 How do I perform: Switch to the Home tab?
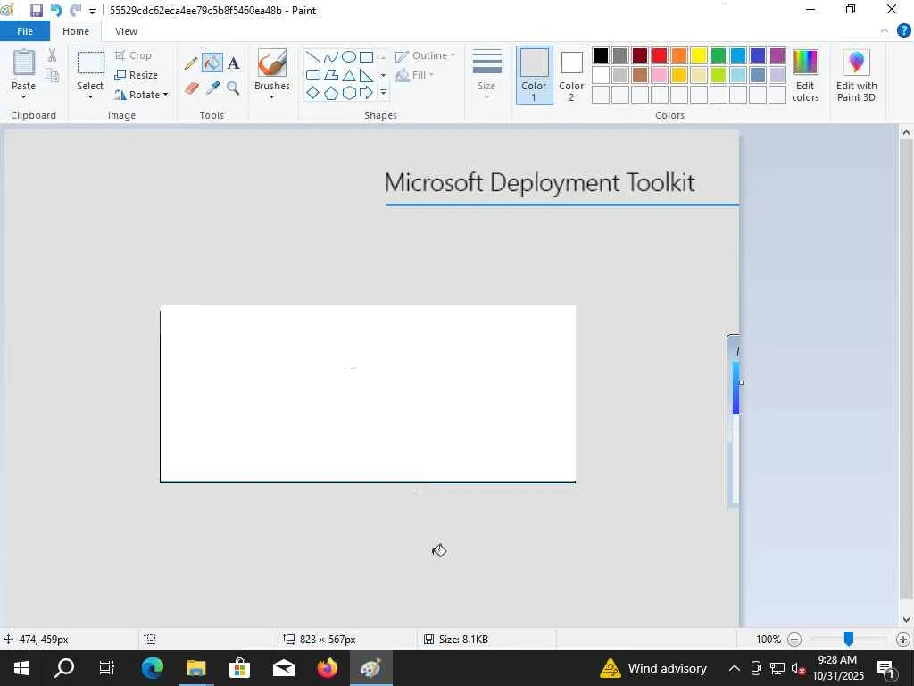76,31
